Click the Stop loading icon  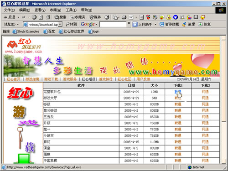pyautogui.click(x=34, y=17)
